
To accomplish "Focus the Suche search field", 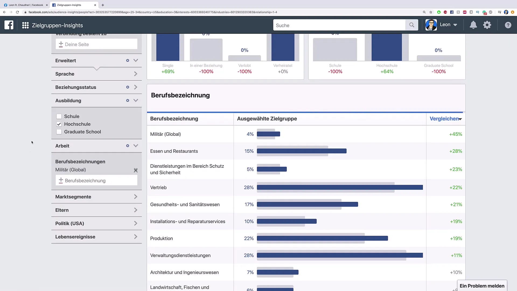I will coord(339,25).
